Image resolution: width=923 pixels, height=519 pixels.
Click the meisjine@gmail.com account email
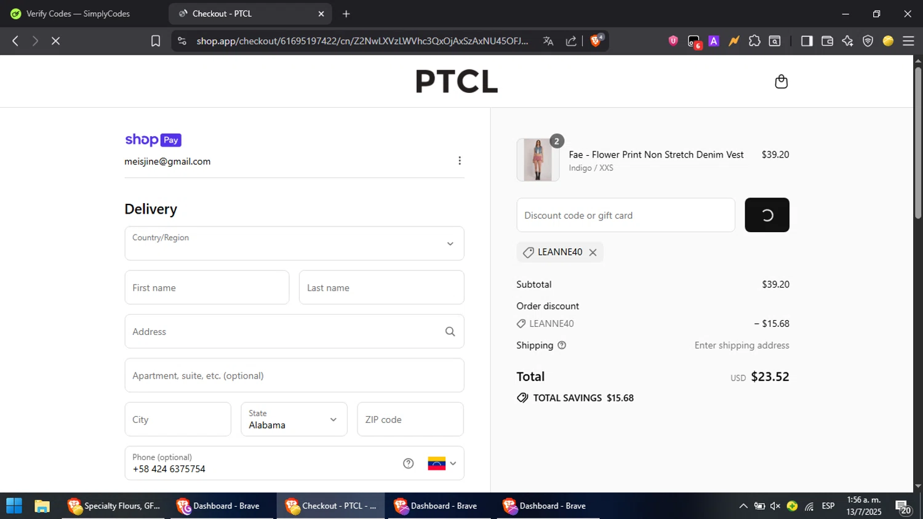[167, 161]
